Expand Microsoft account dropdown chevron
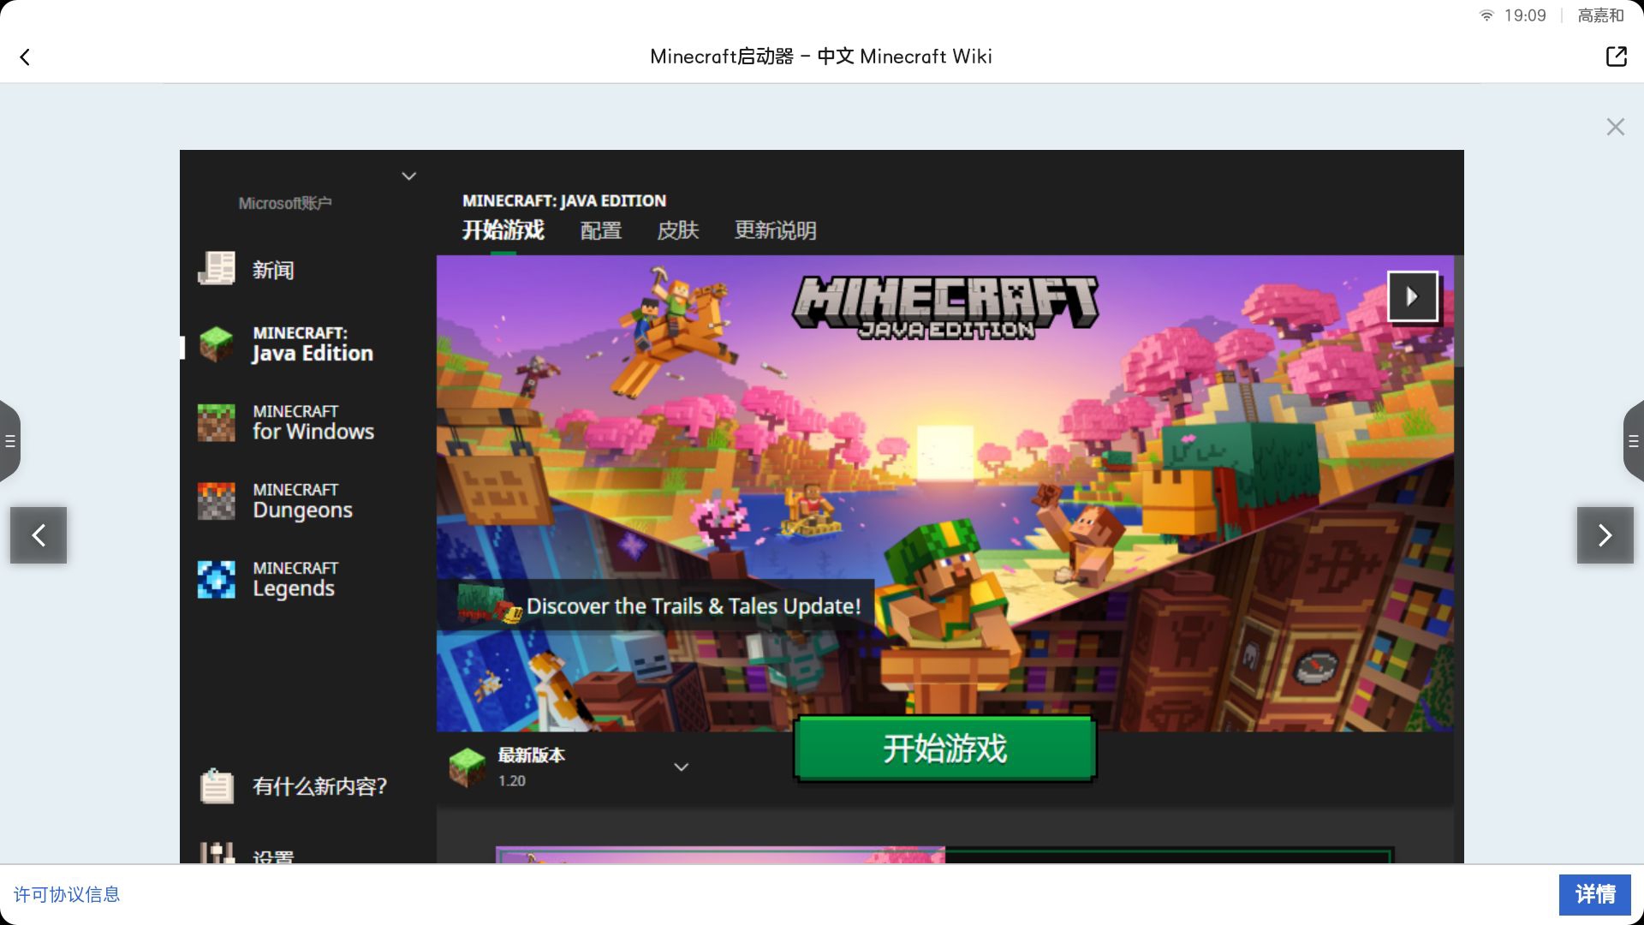The width and height of the screenshot is (1644, 925). [408, 176]
